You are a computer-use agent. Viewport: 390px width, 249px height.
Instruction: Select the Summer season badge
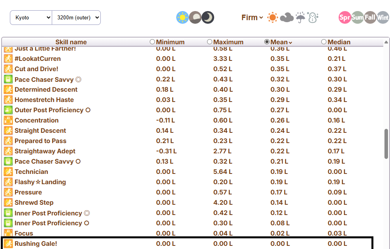coord(358,17)
